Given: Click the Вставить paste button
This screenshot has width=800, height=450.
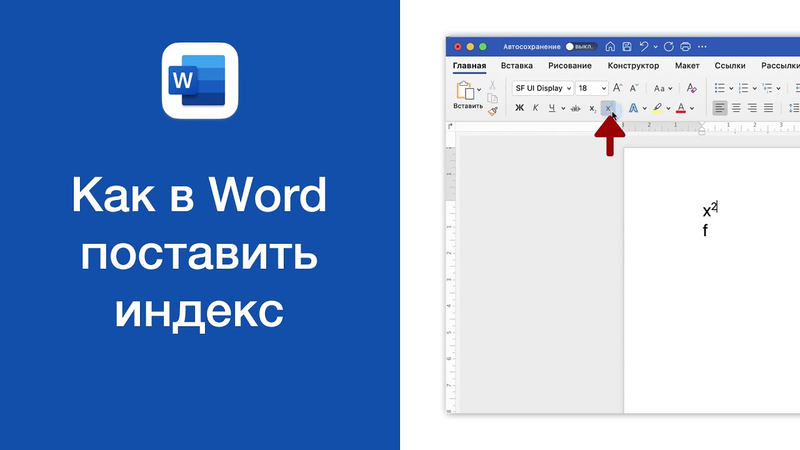Looking at the screenshot, I should tap(467, 96).
